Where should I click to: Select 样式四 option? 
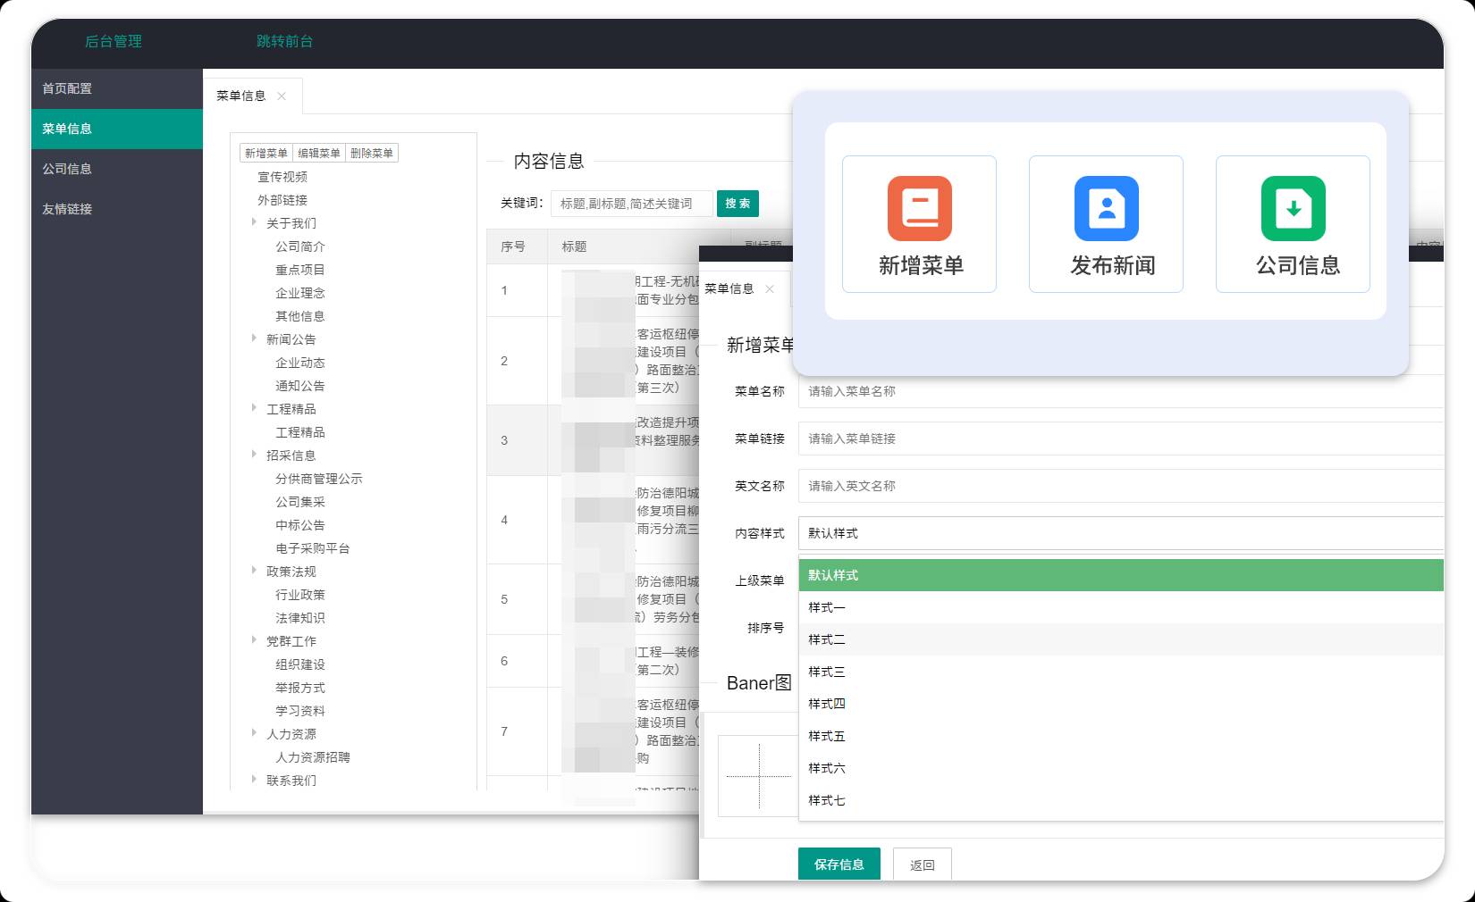(x=1121, y=704)
